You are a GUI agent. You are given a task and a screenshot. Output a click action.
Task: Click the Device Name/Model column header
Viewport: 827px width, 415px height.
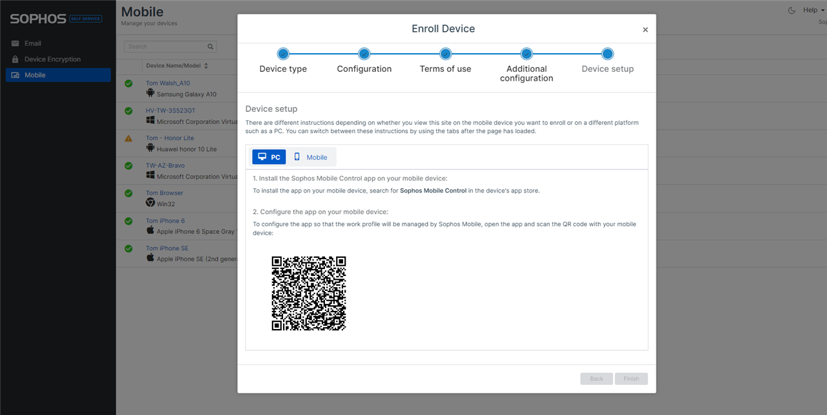[x=173, y=66]
